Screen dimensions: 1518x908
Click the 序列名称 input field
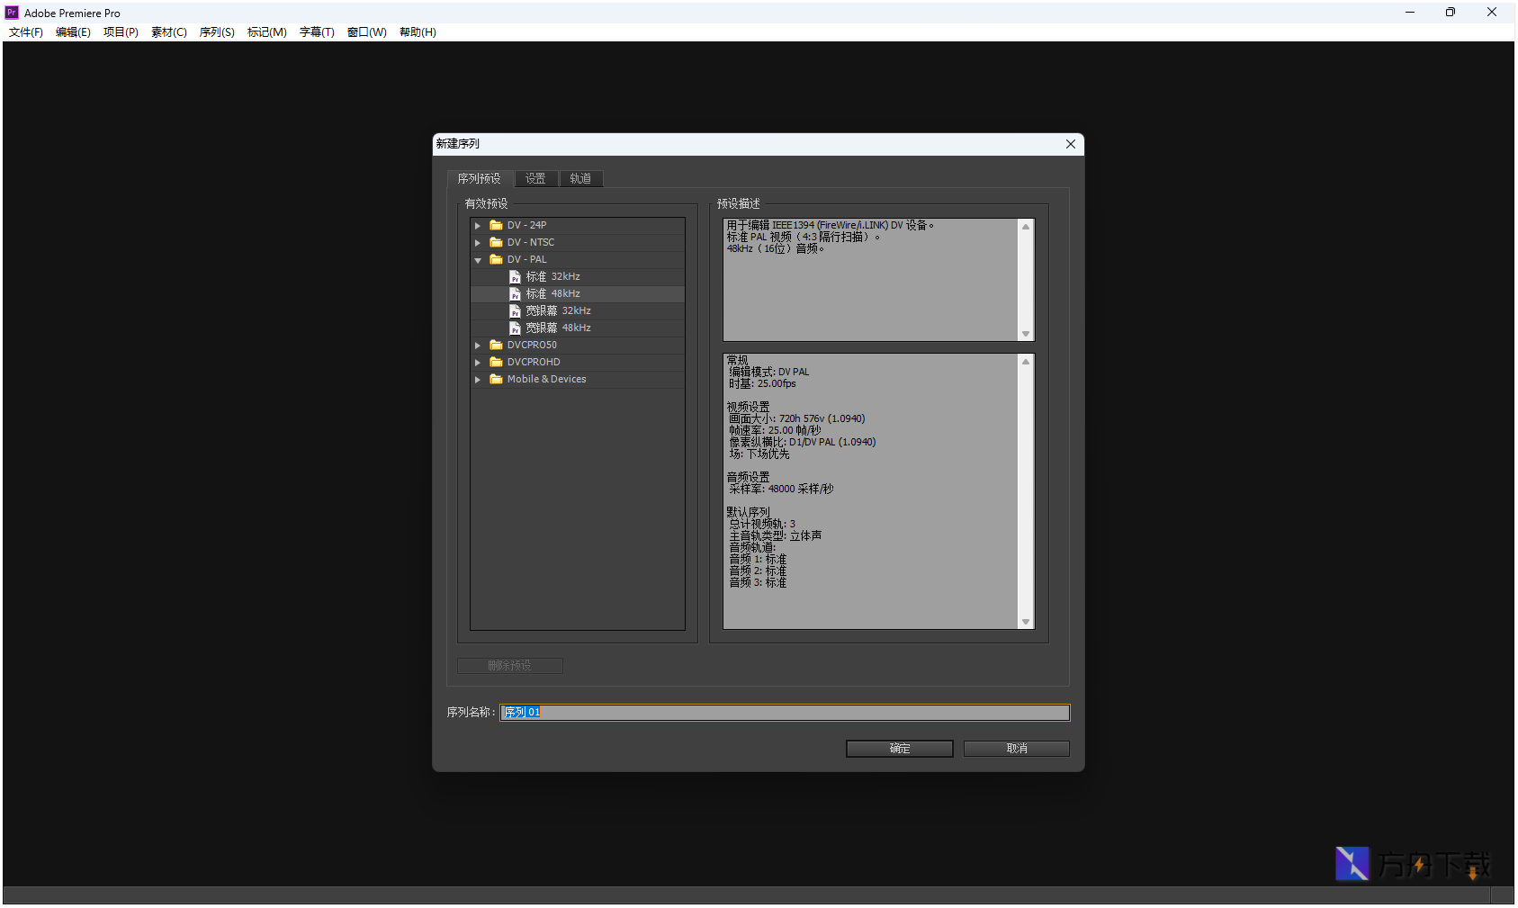coord(785,713)
